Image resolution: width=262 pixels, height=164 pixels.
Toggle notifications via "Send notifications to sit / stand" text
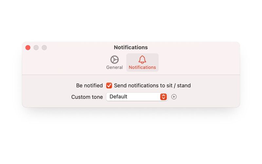pyautogui.click(x=152, y=86)
